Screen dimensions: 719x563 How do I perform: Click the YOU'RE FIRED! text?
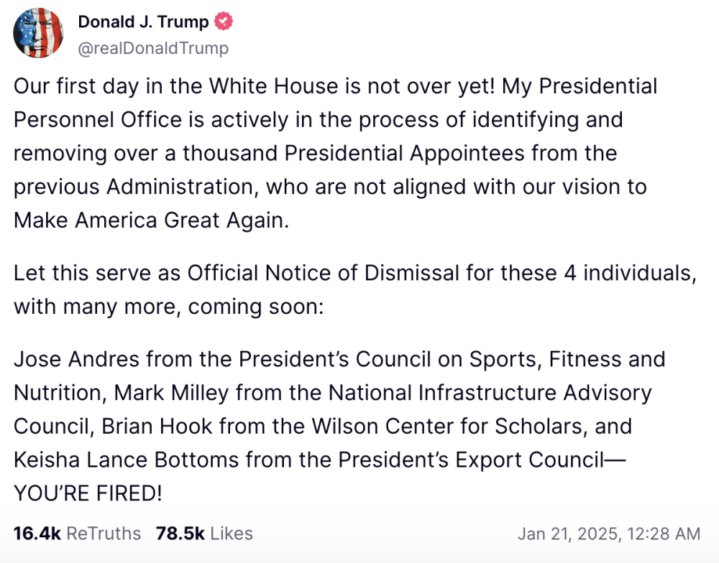point(88,493)
